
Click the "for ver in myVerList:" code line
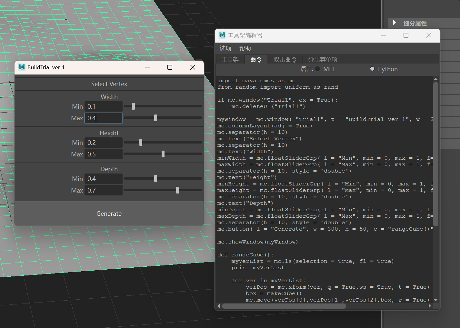268,281
